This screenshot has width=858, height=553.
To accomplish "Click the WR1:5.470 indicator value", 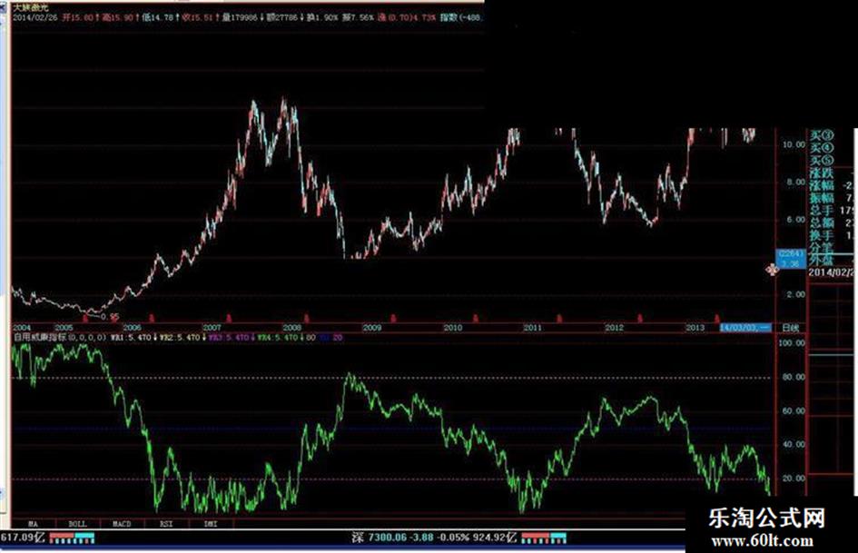I will point(131,338).
